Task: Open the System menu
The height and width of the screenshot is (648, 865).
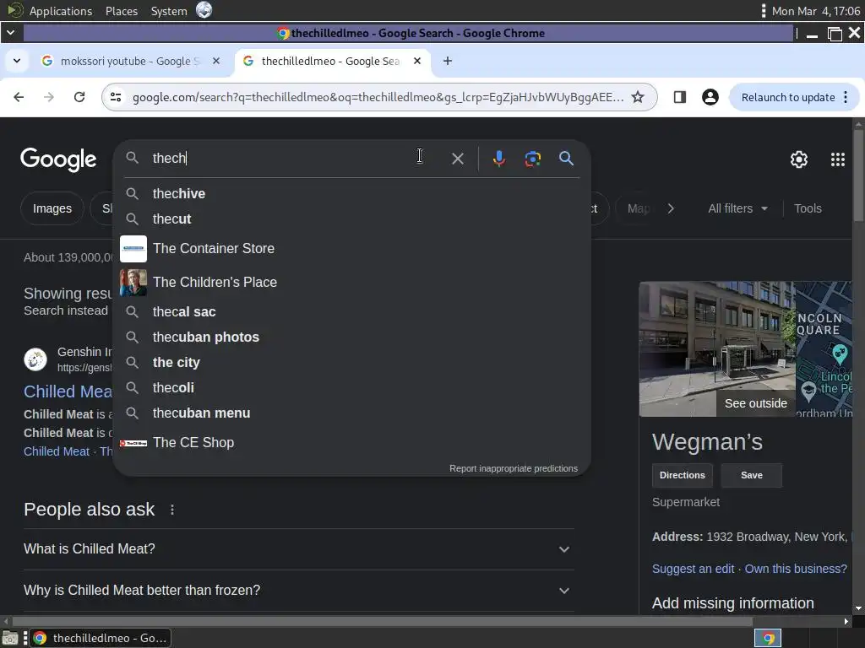Action: 169,10
